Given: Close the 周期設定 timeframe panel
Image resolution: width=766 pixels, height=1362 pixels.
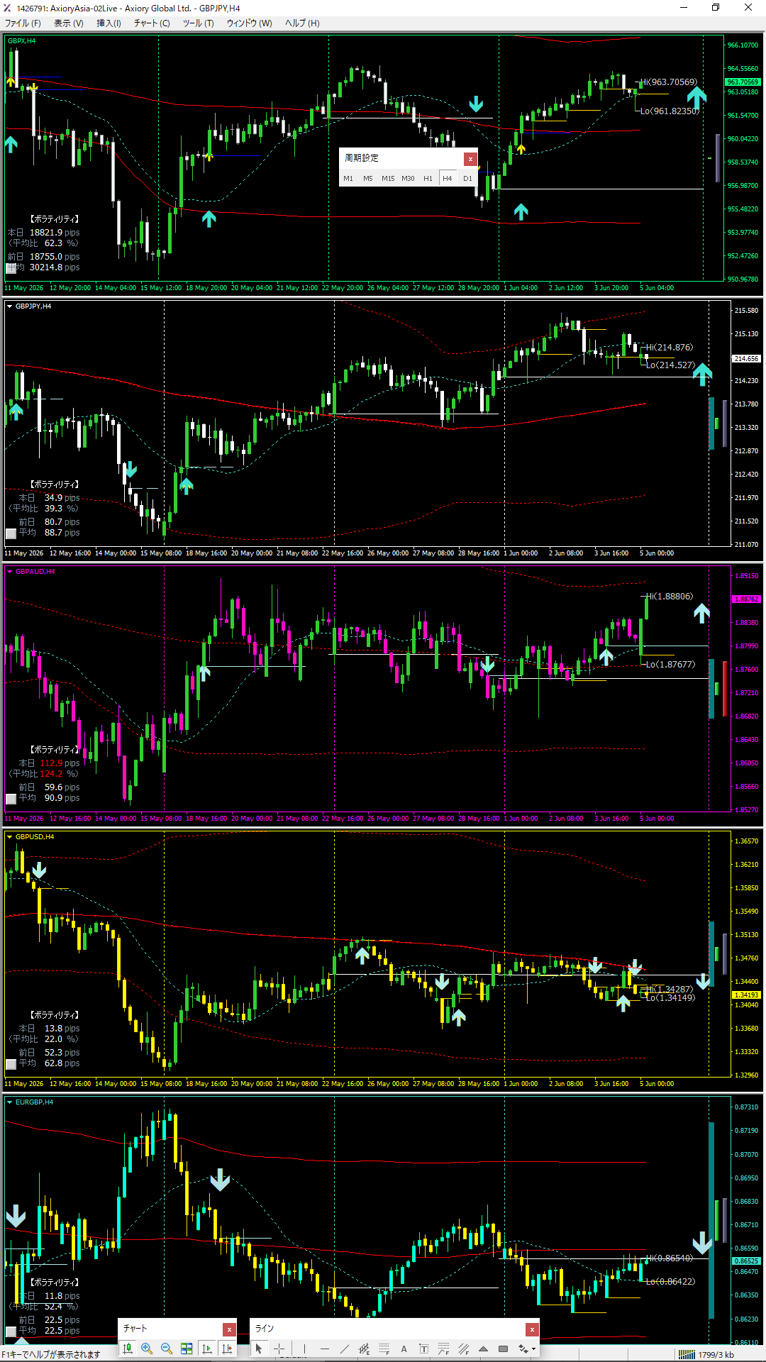Looking at the screenshot, I should pyautogui.click(x=470, y=159).
